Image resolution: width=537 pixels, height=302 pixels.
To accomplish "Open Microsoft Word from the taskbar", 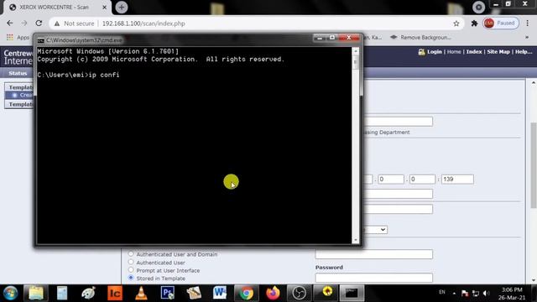I will tap(220, 293).
